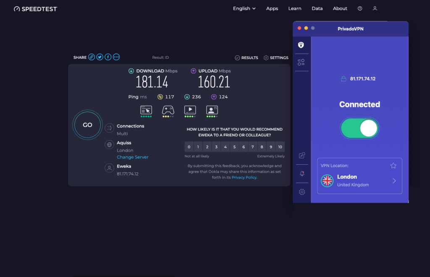430x277 pixels.
Task: Click the idle ping icon beside 117
Action: pyautogui.click(x=160, y=97)
